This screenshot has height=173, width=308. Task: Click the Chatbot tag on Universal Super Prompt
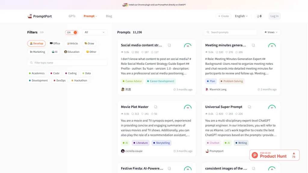(213, 143)
